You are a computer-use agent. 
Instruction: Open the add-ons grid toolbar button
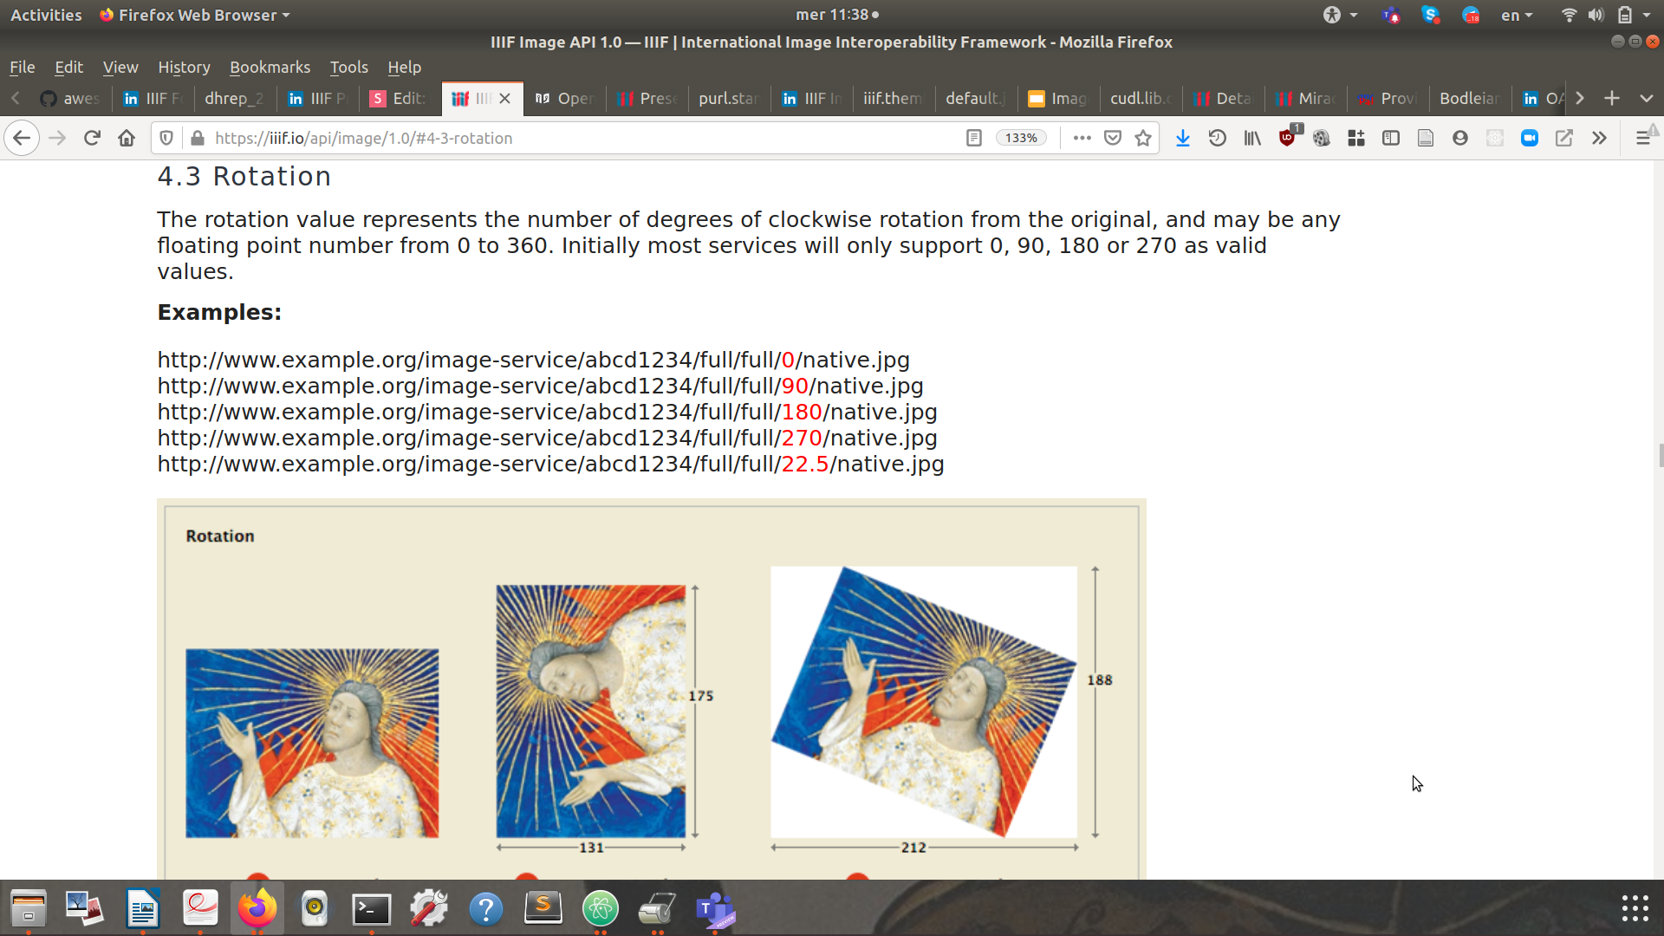pos(1356,138)
